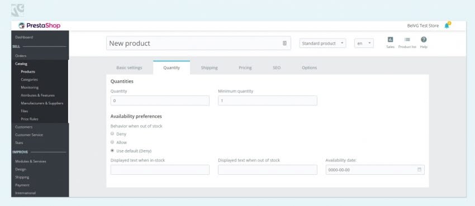Click the icon inside product name field

(284, 43)
